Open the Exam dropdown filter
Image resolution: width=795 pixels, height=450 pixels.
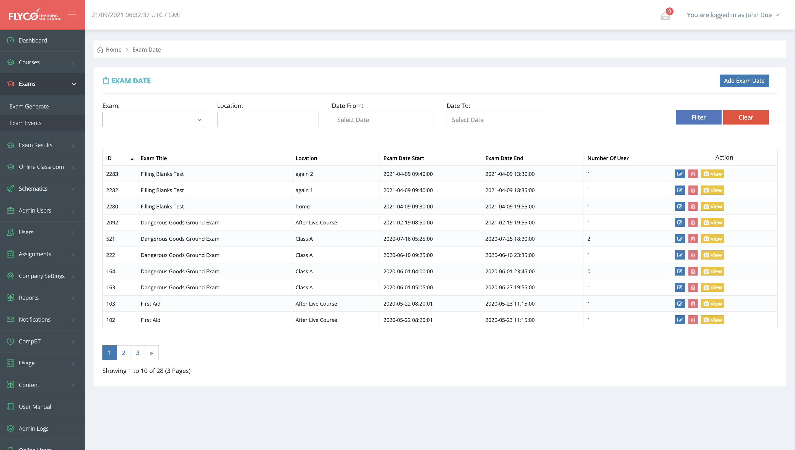click(153, 120)
